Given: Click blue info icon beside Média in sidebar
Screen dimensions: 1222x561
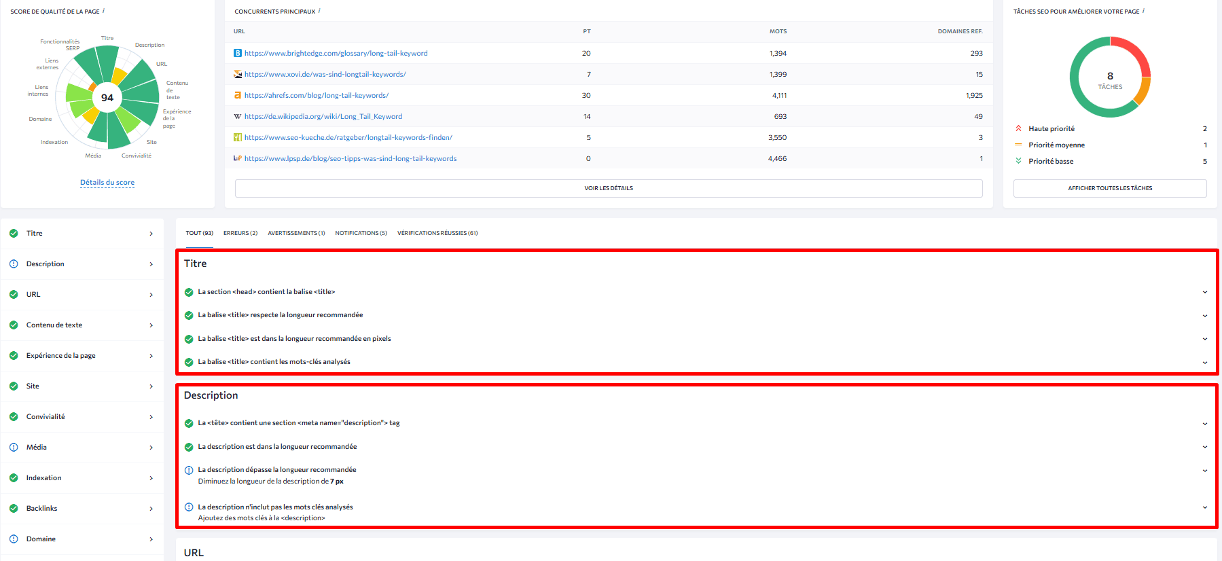Looking at the screenshot, I should point(14,447).
